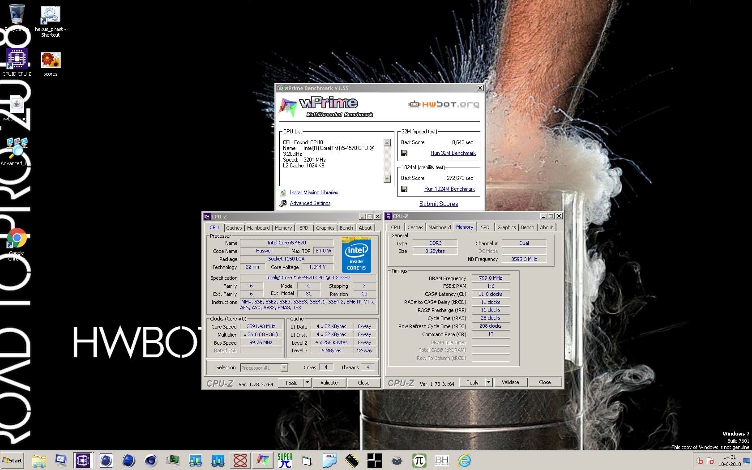Open the green Pi icon in taskbar

[x=419, y=461]
